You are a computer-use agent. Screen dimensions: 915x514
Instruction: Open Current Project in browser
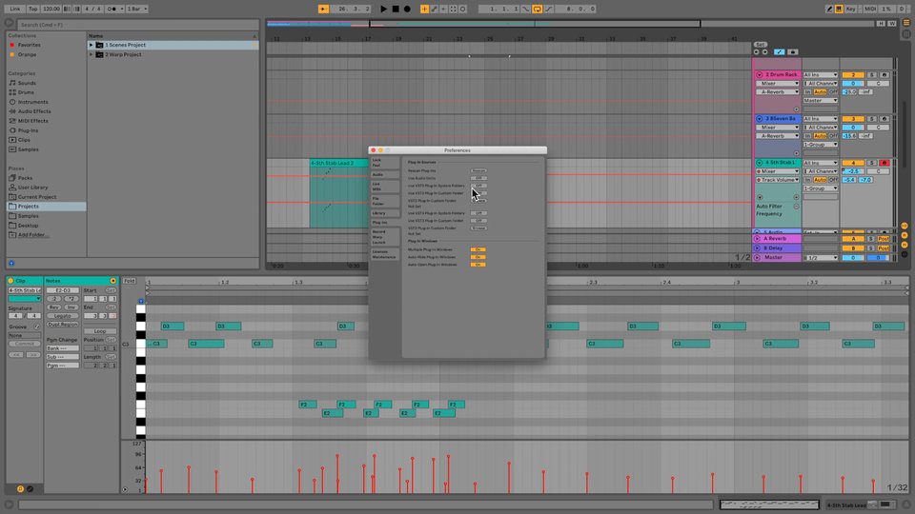point(37,197)
